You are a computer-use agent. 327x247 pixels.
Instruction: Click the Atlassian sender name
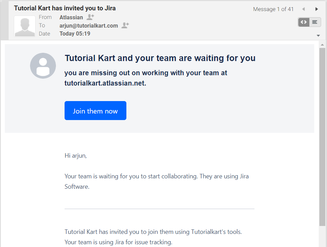[71, 17]
